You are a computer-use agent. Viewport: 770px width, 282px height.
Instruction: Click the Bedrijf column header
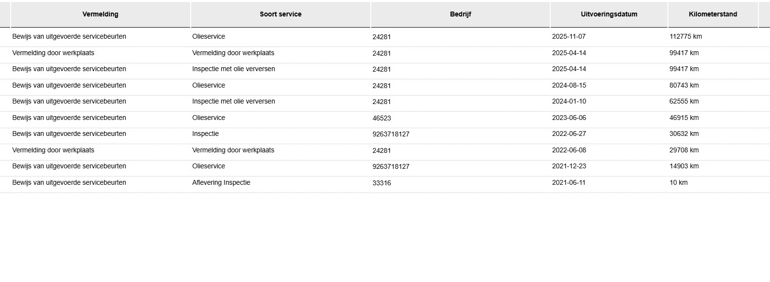(x=460, y=15)
